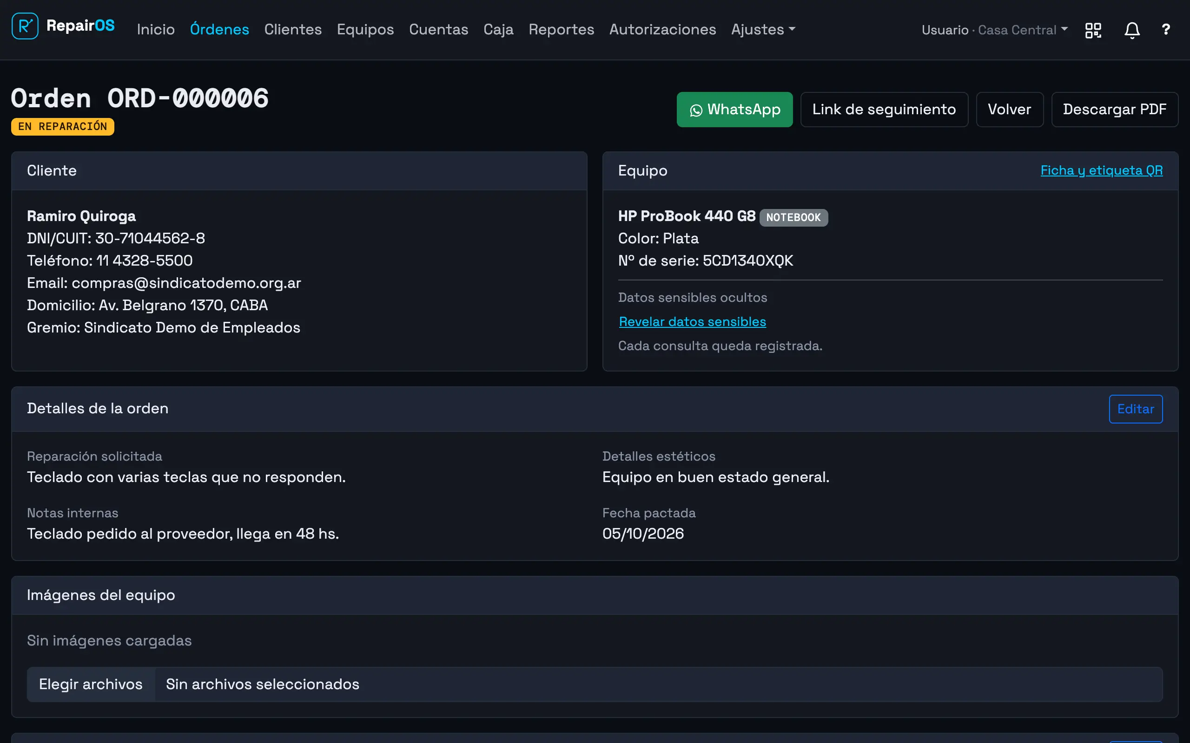Click the address Av. Belgrano 1370, CABA
The width and height of the screenshot is (1190, 743).
click(184, 305)
